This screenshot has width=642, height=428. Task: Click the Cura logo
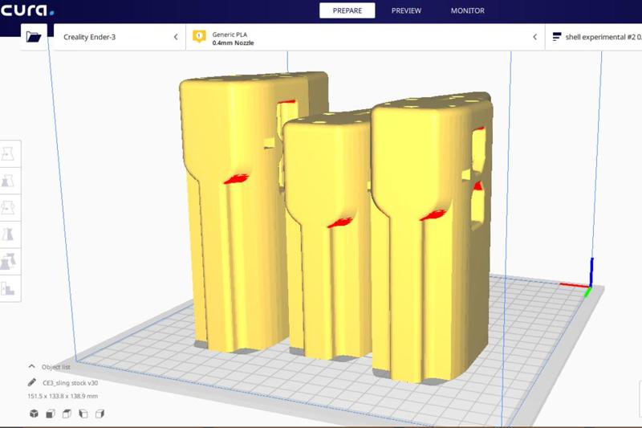click(x=27, y=10)
